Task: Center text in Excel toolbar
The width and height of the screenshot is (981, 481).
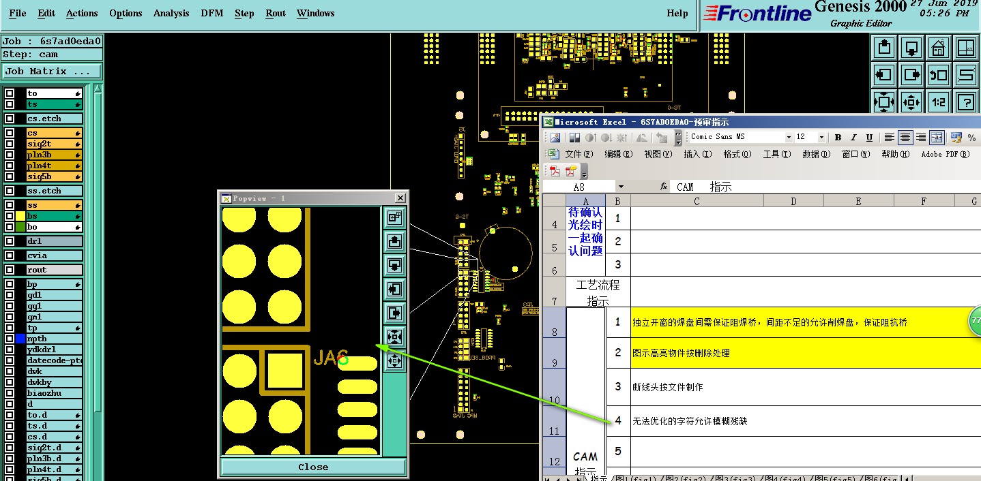Action: click(905, 138)
